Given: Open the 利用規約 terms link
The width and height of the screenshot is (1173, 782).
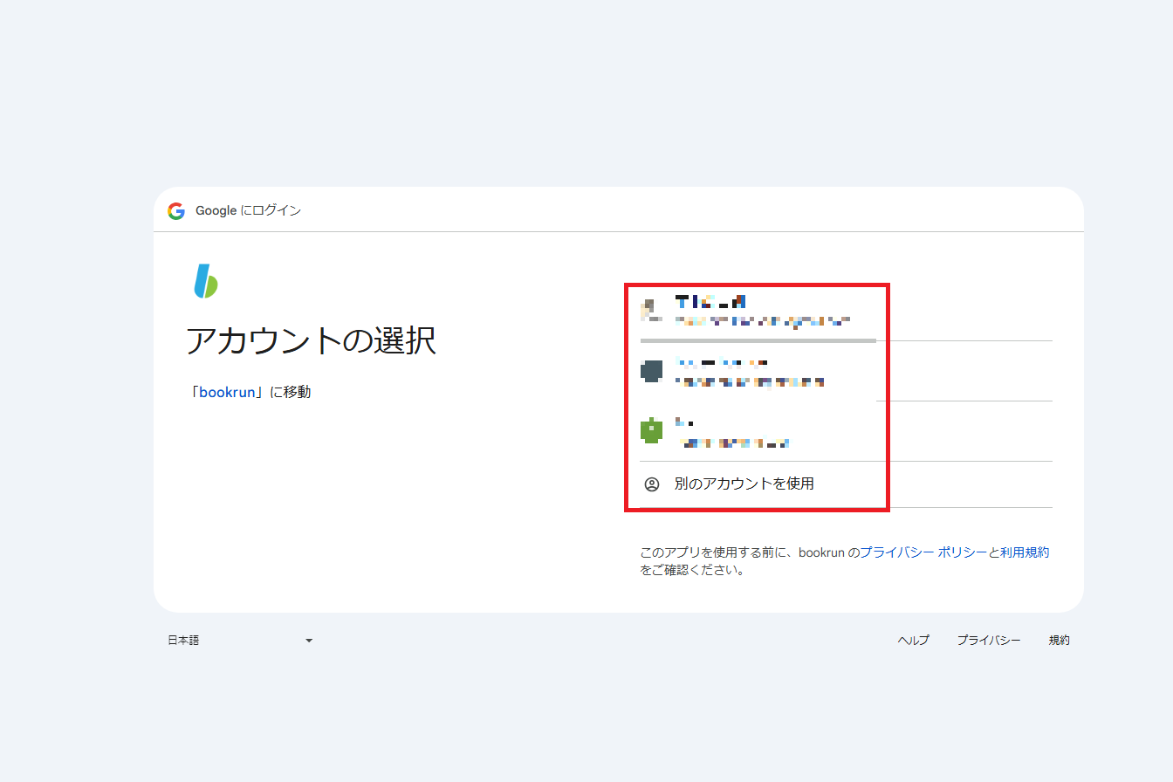Looking at the screenshot, I should 1024,552.
